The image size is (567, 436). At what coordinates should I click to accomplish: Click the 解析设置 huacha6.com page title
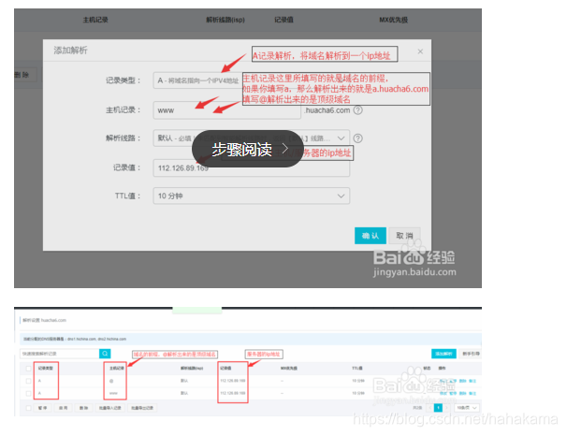pos(44,320)
